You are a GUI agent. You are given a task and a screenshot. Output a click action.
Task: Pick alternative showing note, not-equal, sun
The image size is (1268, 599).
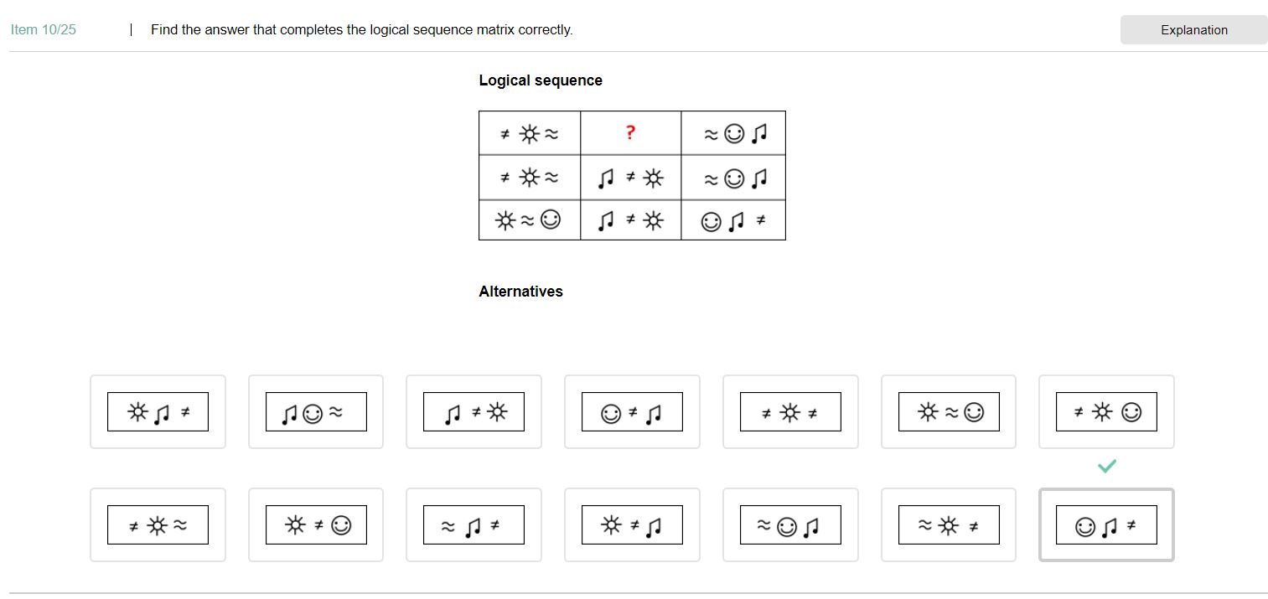pyautogui.click(x=474, y=412)
